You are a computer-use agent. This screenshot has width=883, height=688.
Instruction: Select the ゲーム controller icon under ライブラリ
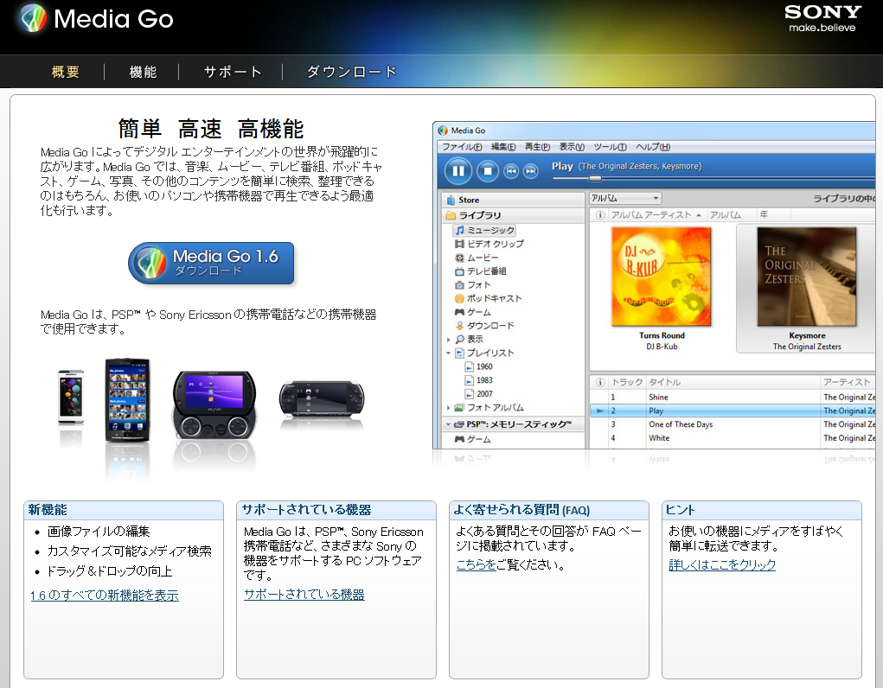coord(459,312)
